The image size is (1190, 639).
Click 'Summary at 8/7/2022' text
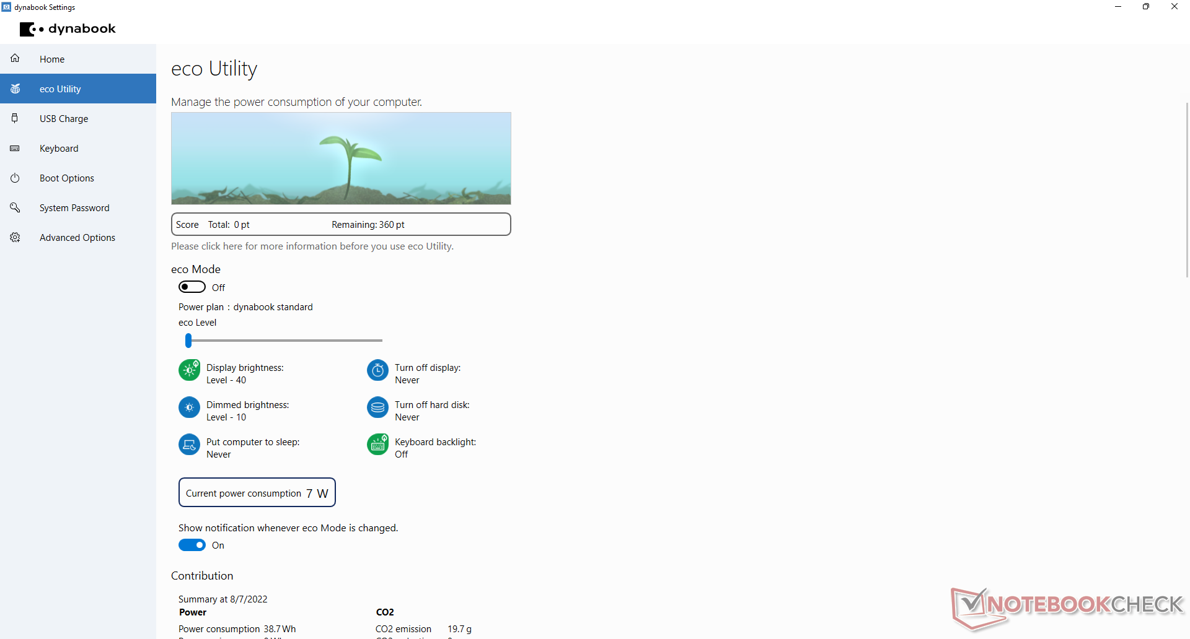tap(223, 599)
